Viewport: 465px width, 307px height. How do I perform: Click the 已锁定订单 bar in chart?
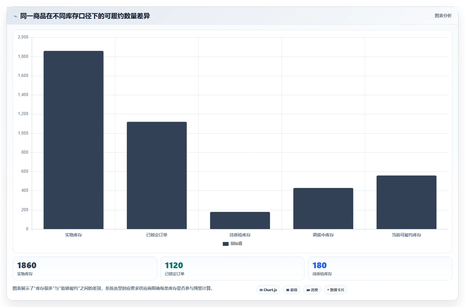[157, 175]
